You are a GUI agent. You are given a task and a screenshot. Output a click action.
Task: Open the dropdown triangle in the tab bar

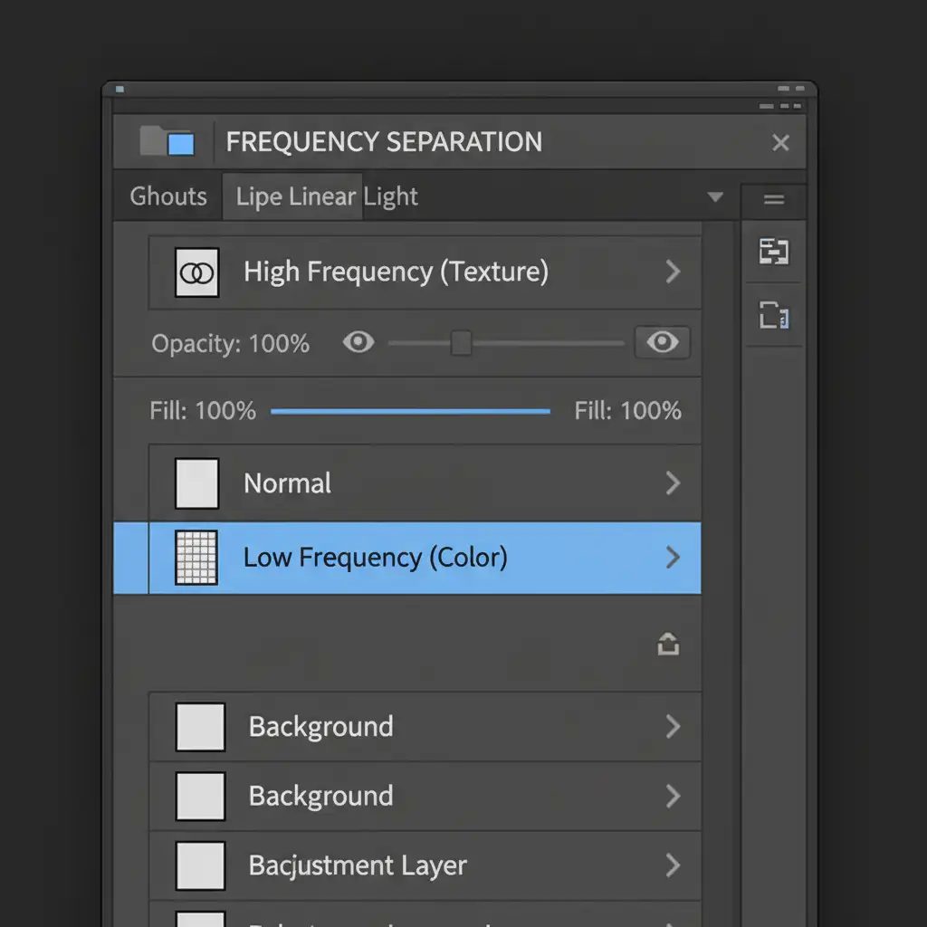coord(715,196)
